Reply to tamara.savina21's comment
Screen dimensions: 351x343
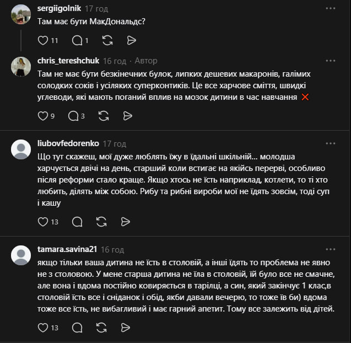click(77, 328)
